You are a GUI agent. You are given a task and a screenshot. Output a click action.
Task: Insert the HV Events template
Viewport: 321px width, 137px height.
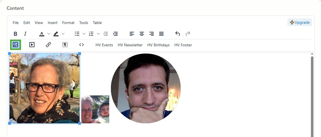(104, 45)
